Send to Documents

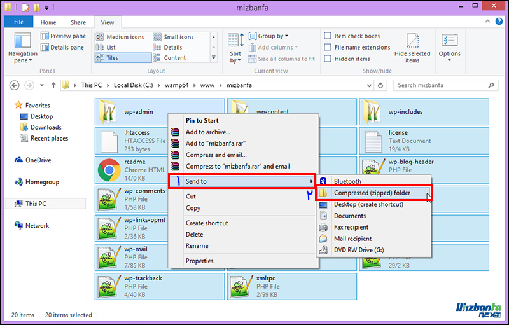[373, 216]
